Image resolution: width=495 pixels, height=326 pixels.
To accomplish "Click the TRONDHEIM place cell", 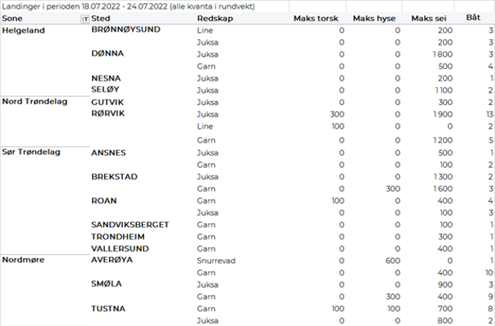I will 119,236.
